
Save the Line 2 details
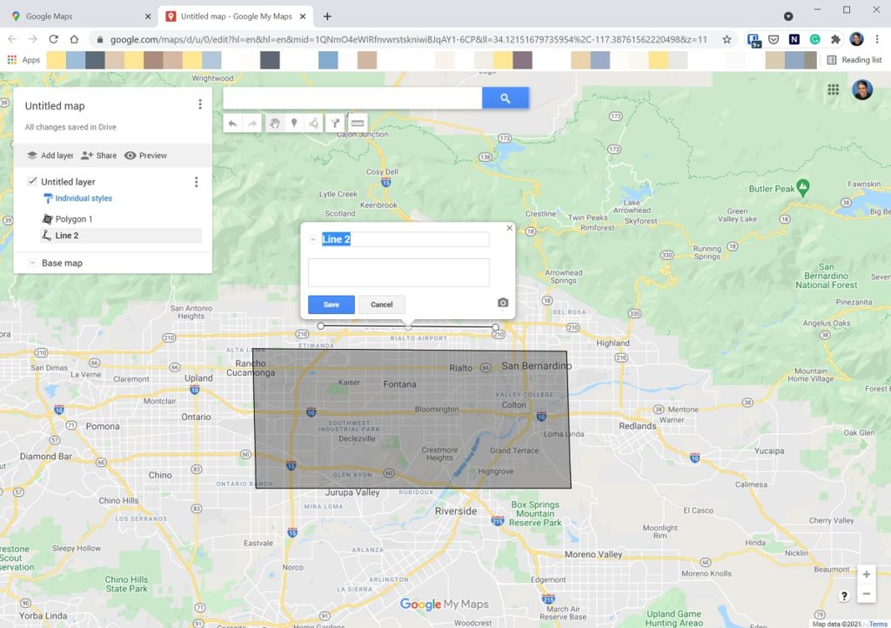point(331,304)
